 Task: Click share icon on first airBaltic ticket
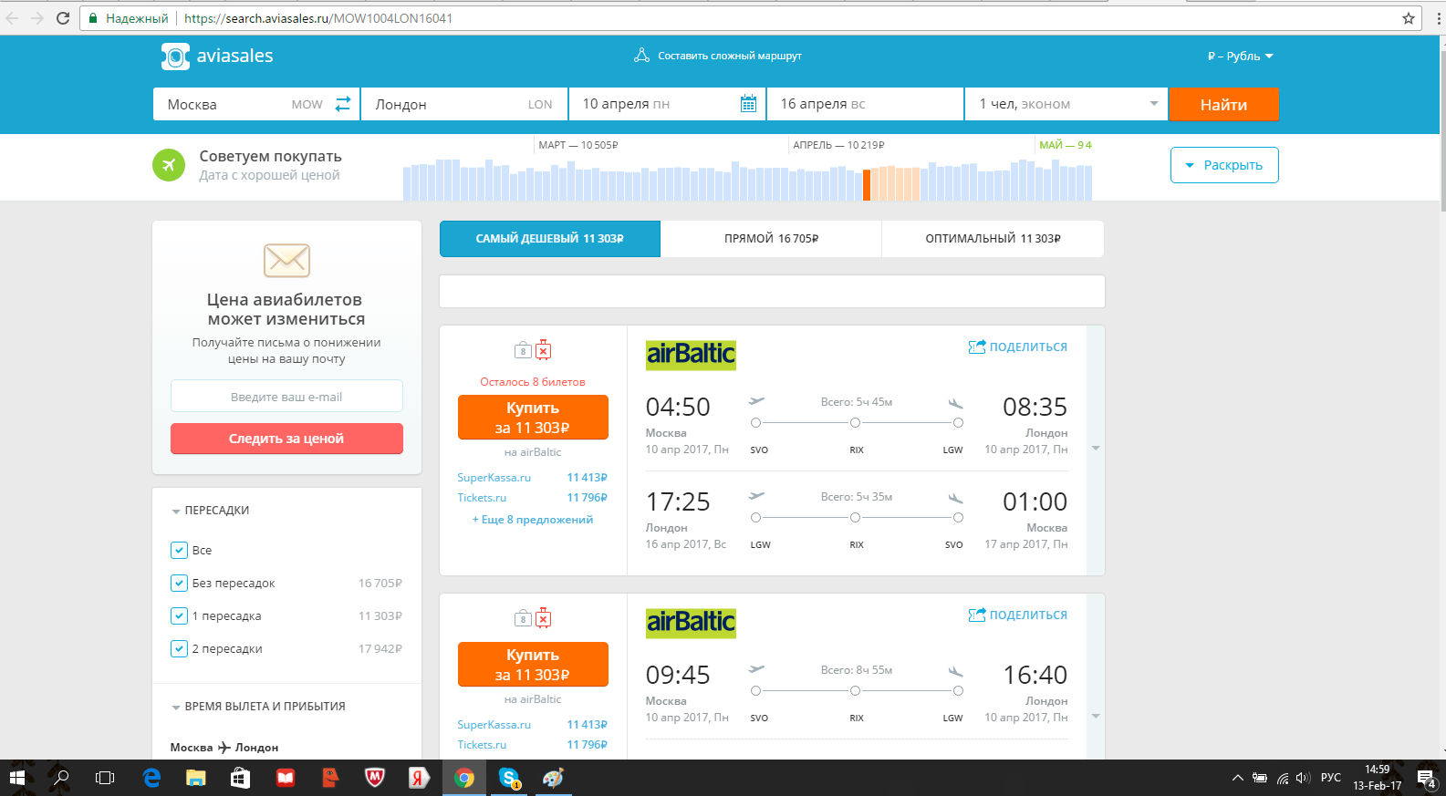coord(976,346)
